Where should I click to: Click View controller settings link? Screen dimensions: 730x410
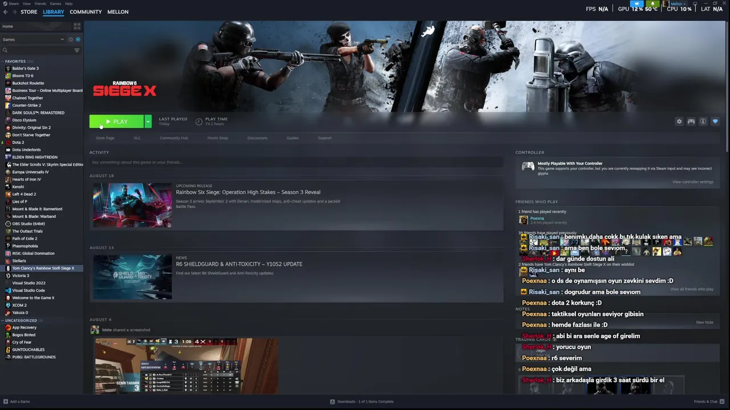693,182
